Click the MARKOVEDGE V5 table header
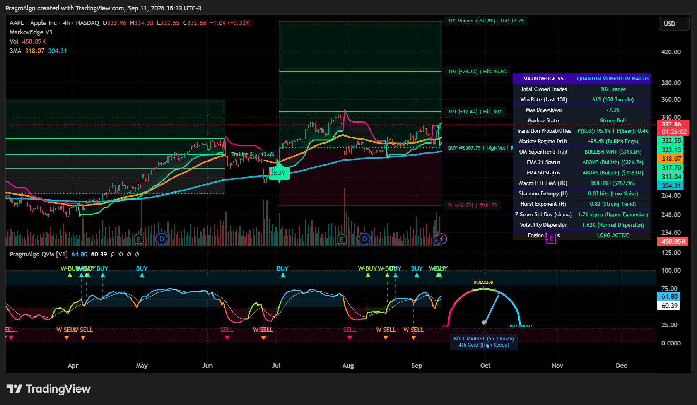The height and width of the screenshot is (405, 697). (x=543, y=79)
